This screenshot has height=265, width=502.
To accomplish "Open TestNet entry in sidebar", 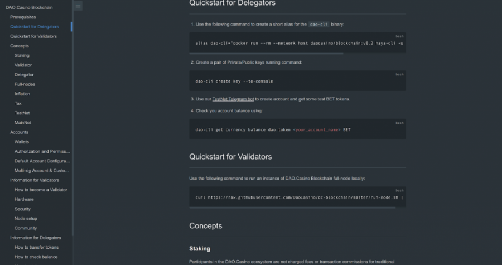I will tap(22, 113).
